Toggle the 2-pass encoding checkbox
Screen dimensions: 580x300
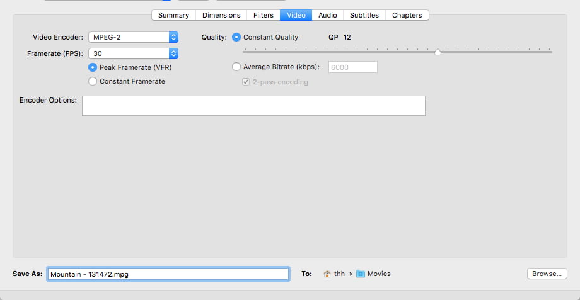tap(246, 82)
